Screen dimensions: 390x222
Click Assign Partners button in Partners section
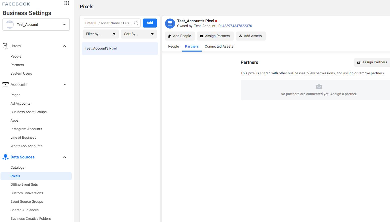(x=372, y=62)
